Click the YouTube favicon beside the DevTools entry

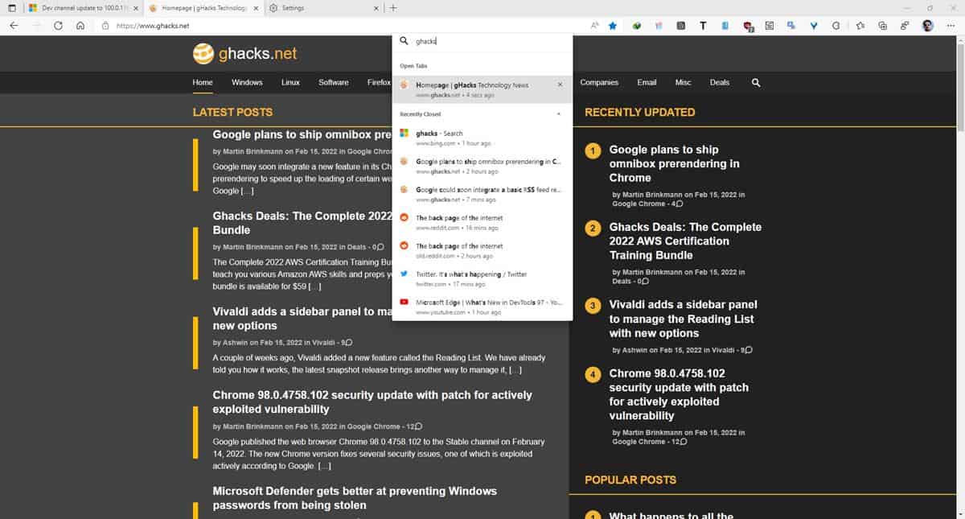point(404,301)
